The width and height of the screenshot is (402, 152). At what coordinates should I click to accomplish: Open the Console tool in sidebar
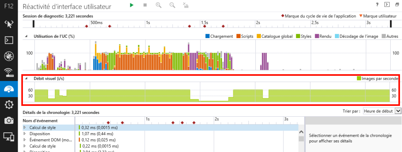(x=9, y=40)
